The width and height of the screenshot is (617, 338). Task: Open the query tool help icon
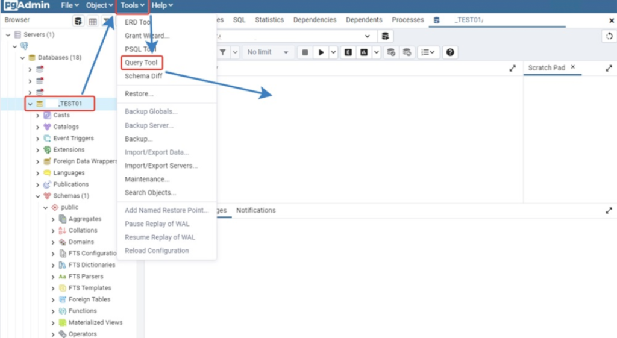pyautogui.click(x=450, y=52)
